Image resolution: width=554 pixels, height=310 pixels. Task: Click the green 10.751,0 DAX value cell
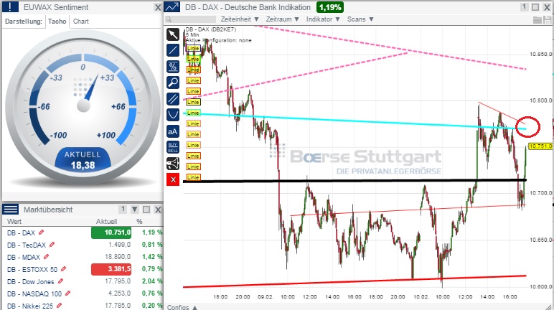(x=111, y=232)
